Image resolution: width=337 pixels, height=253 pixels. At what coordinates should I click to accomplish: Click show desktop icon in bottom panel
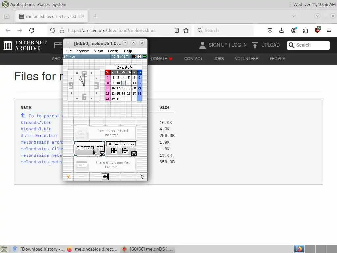coord(4,249)
